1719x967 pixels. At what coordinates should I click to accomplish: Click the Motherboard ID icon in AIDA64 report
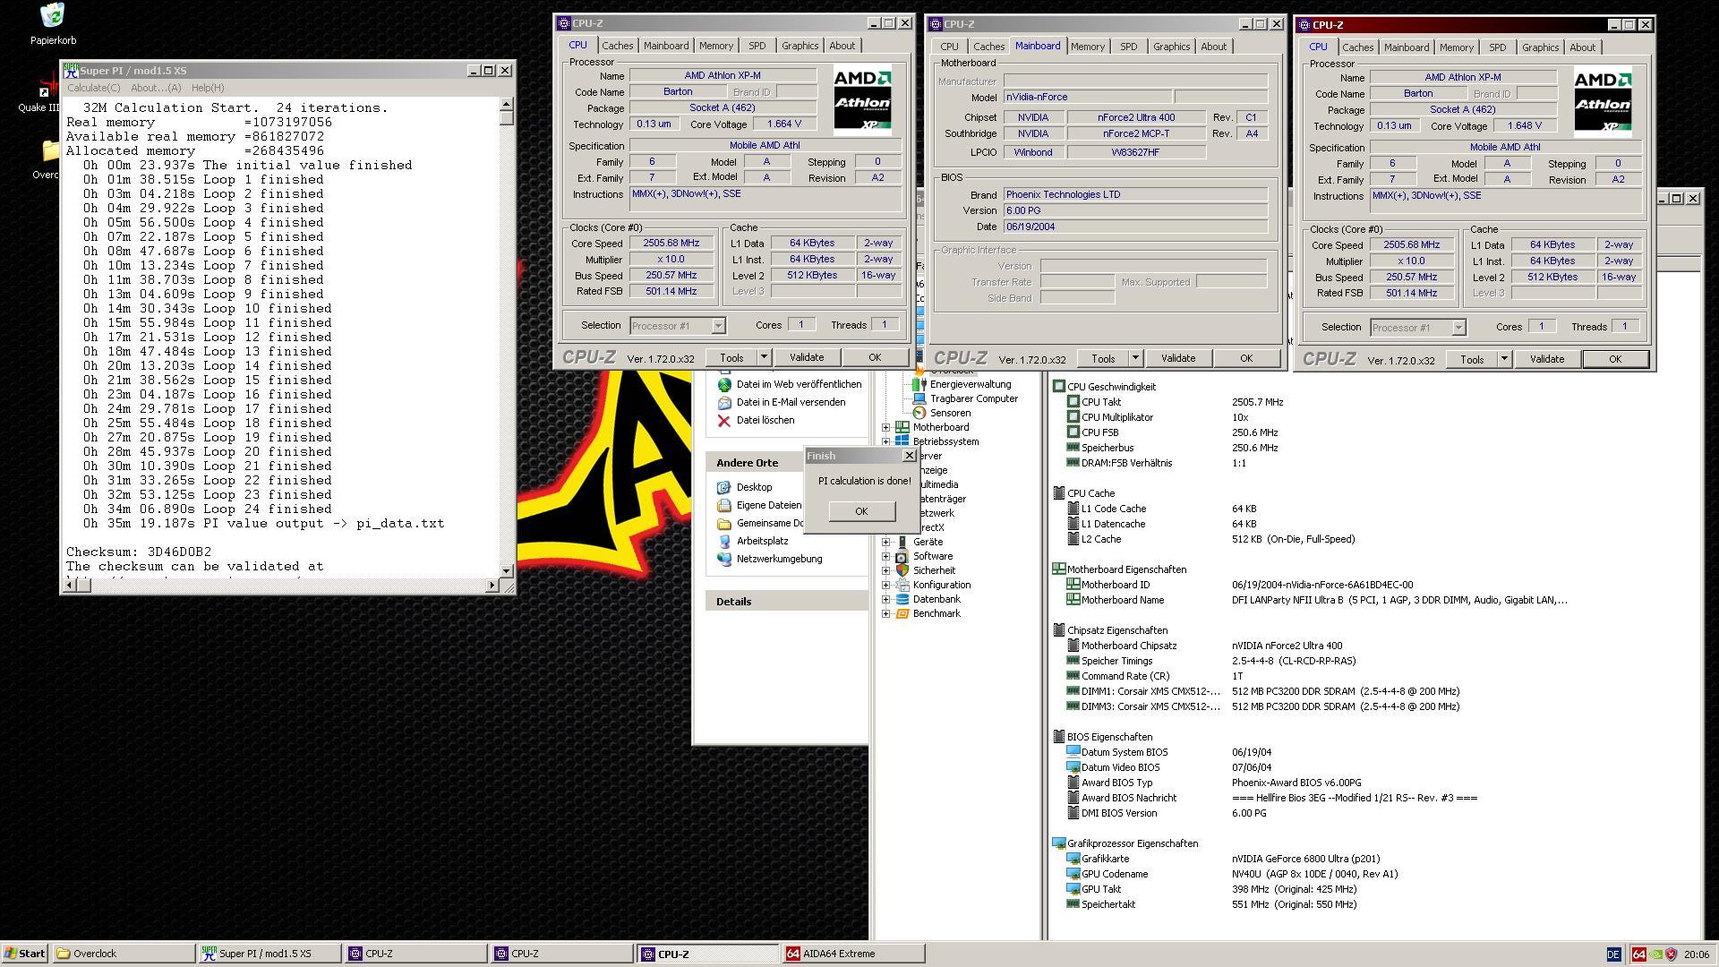(1073, 585)
